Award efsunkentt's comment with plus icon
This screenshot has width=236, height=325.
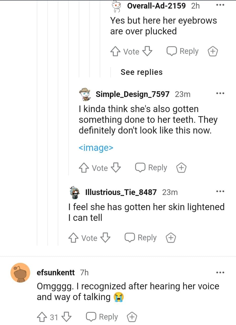tap(132, 317)
